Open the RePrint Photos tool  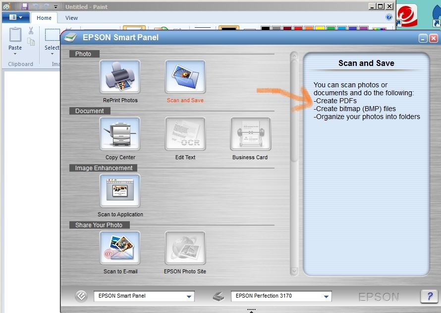click(x=120, y=76)
